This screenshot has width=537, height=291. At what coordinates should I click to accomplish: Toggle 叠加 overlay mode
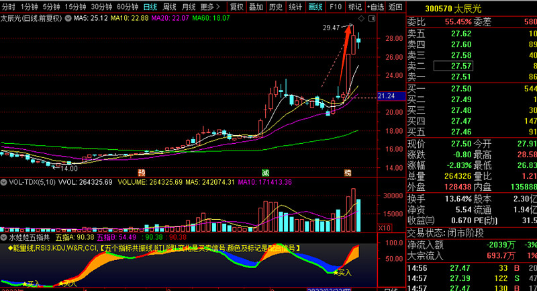256,7
